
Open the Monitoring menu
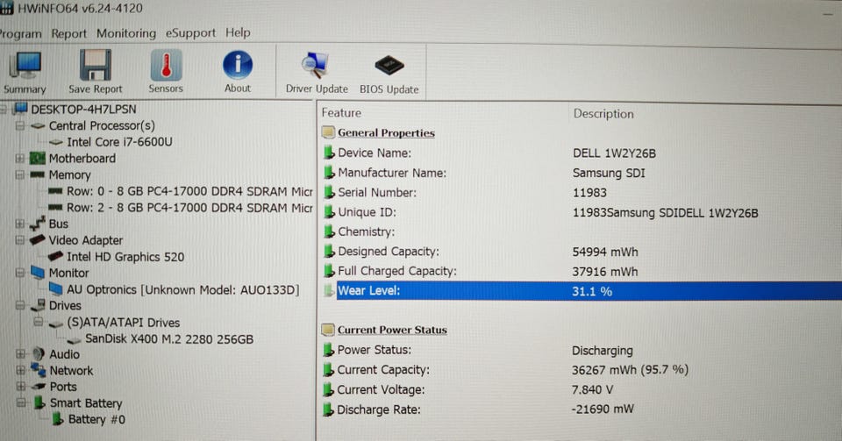pos(126,33)
